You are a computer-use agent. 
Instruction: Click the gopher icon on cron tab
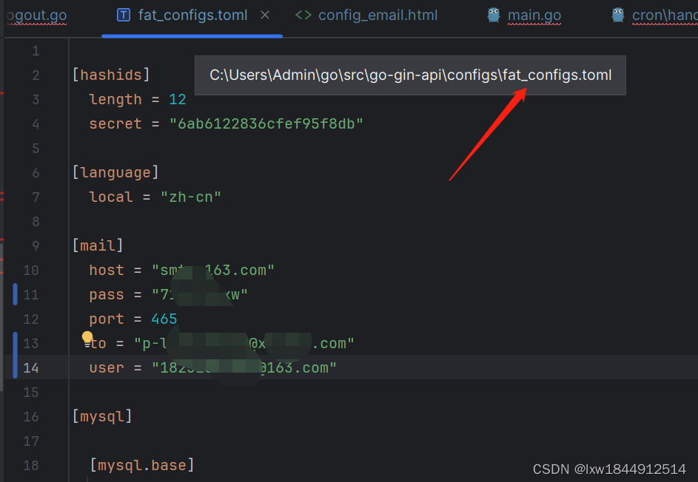(x=618, y=15)
